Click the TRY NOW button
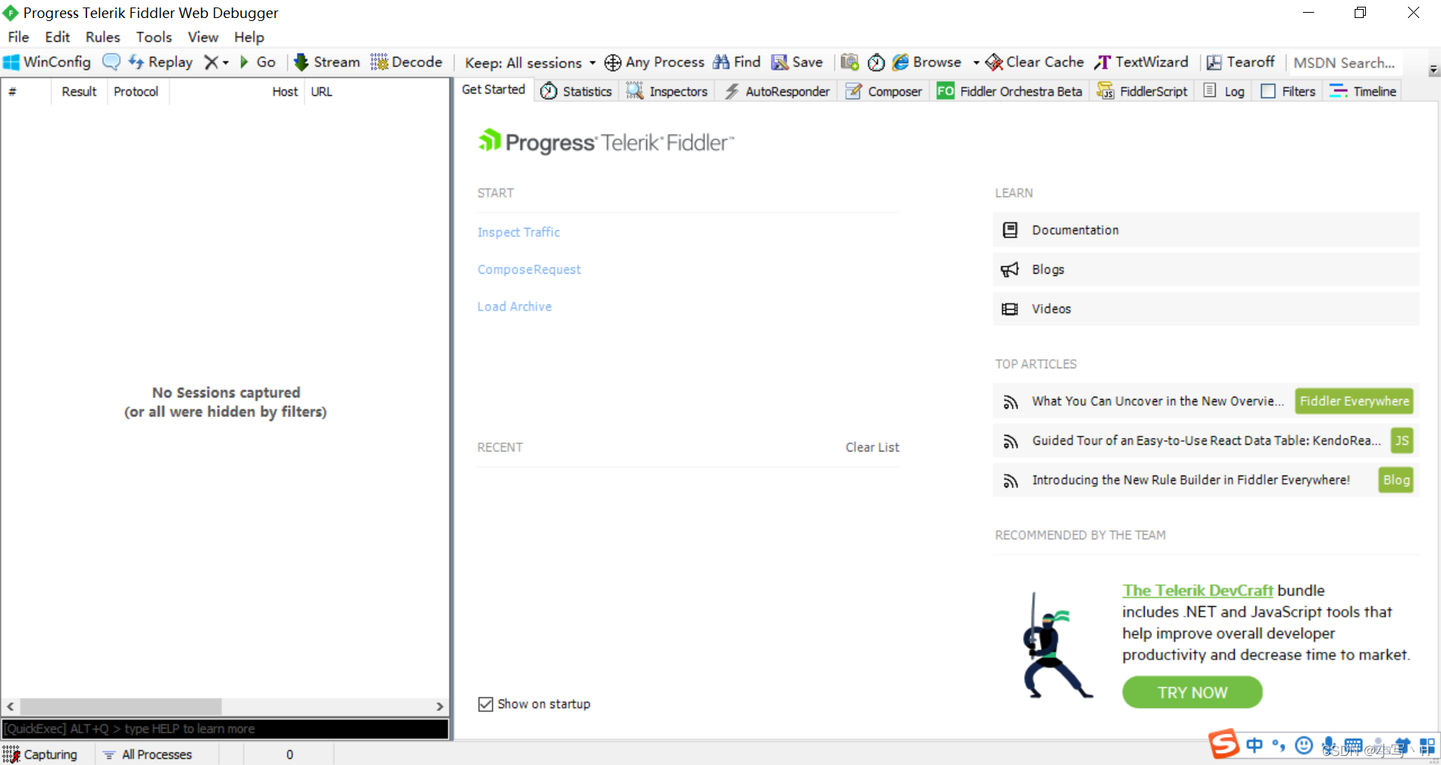This screenshot has height=765, width=1441. (1192, 692)
